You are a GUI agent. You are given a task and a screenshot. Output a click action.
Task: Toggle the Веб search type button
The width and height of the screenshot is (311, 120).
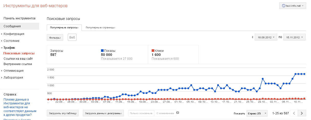(x=72, y=38)
